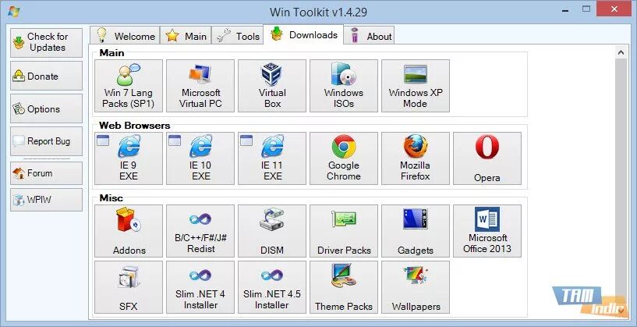The height and width of the screenshot is (327, 637).
Task: Download the IE 9 EXE
Action: click(x=129, y=158)
